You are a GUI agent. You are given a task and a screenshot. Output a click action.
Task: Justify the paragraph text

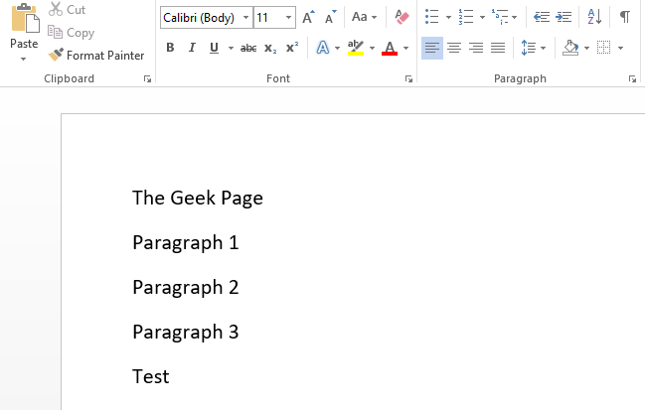[x=498, y=48]
